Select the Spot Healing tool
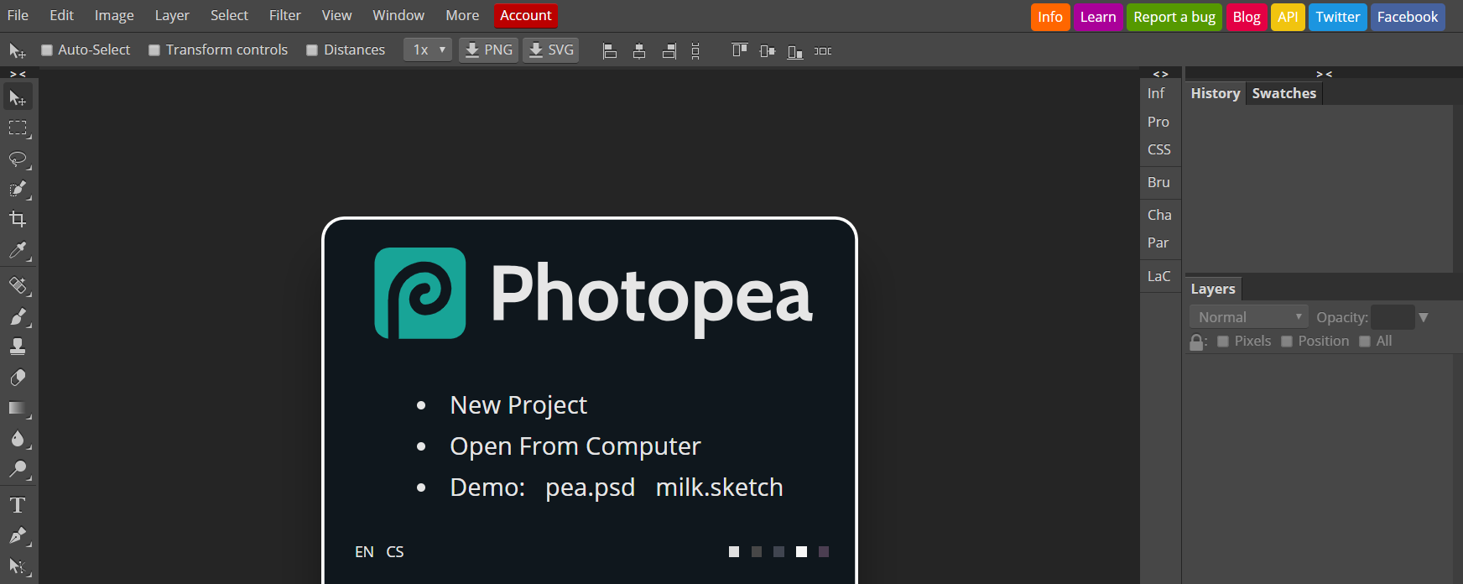 18,285
